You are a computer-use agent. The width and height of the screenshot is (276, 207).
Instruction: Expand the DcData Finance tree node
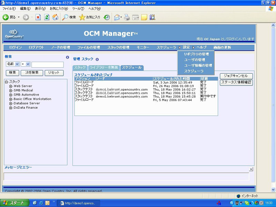(x=11, y=108)
